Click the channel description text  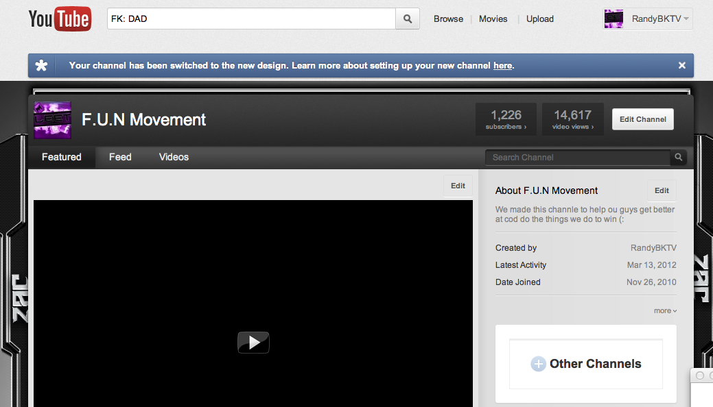(x=585, y=214)
